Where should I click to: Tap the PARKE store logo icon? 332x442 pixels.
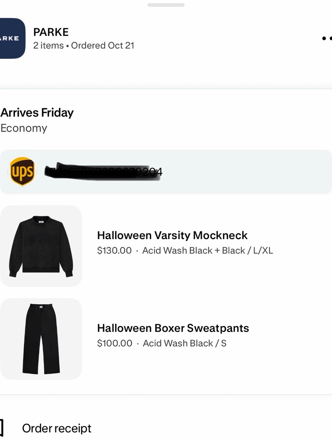click(12, 38)
